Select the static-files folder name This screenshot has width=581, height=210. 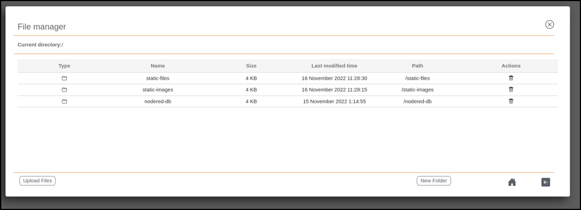(158, 78)
